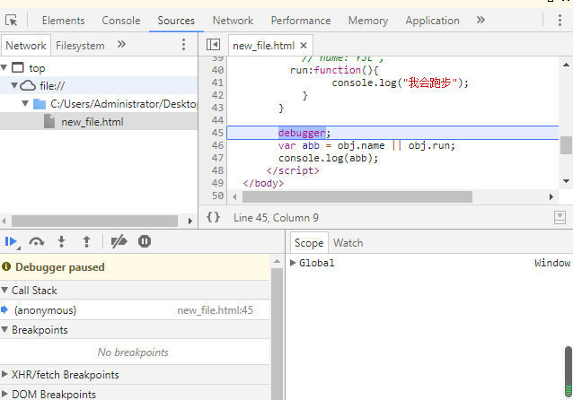Open the Watch tab
The width and height of the screenshot is (573, 400).
tap(348, 243)
